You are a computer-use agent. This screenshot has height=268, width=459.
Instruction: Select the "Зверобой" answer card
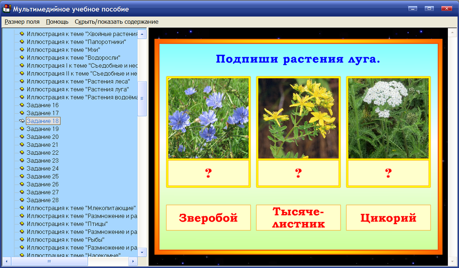(208, 218)
